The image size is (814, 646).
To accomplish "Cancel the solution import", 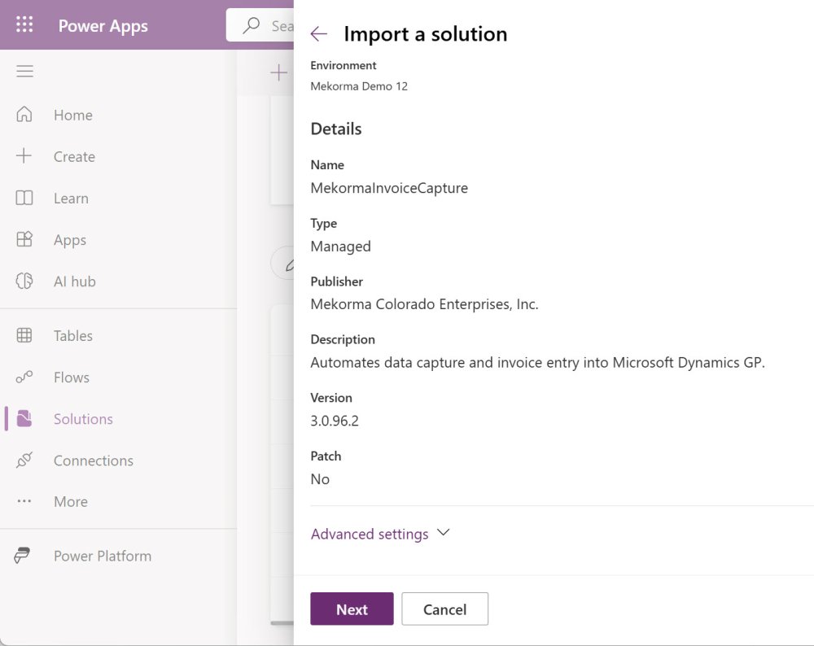I will (x=444, y=609).
